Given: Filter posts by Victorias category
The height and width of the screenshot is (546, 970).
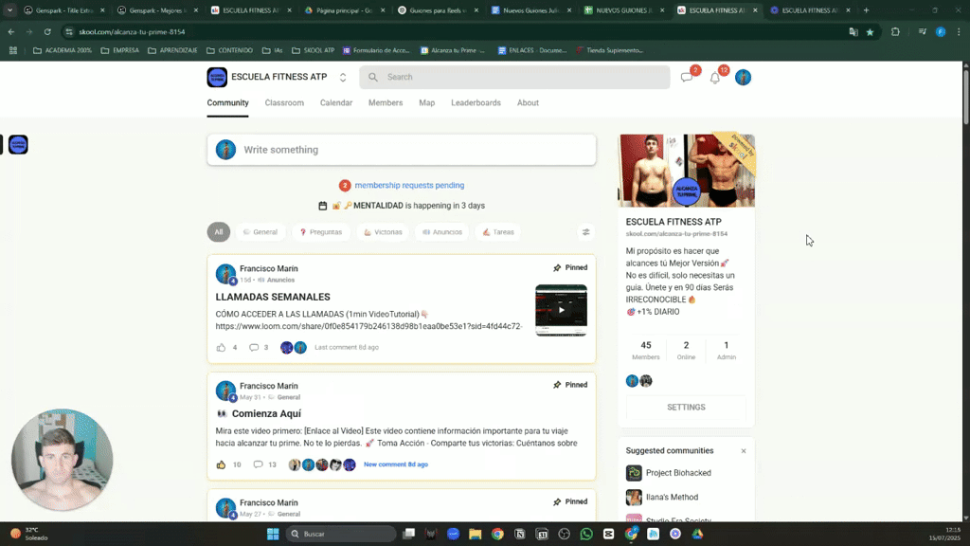Looking at the screenshot, I should click(x=383, y=232).
